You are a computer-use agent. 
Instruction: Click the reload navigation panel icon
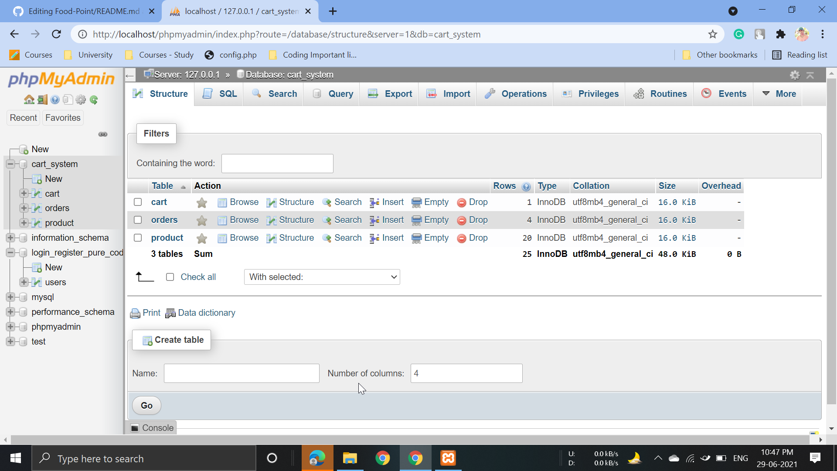[x=94, y=100]
